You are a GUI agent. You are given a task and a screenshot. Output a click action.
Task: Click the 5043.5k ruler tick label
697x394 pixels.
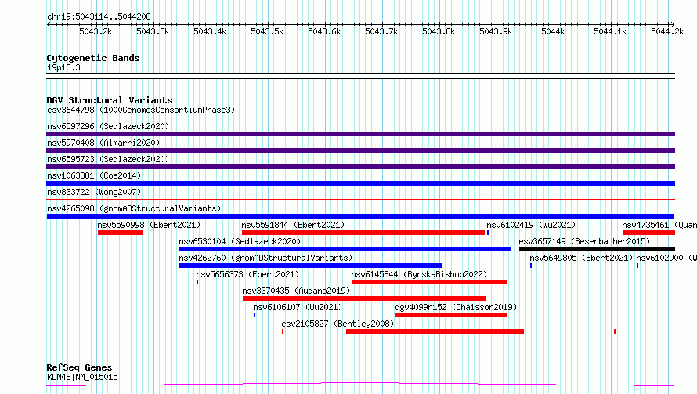267,31
